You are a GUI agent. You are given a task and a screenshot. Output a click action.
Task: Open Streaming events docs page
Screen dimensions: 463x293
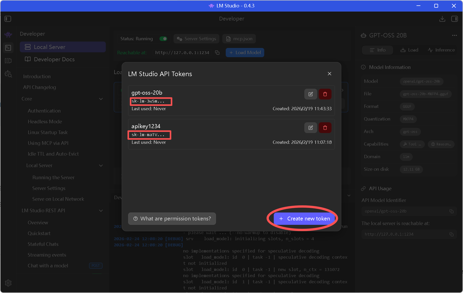(x=47, y=255)
